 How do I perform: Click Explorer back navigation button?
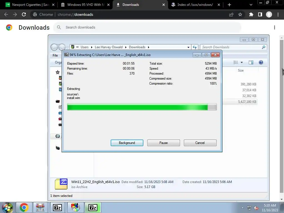coord(54,47)
